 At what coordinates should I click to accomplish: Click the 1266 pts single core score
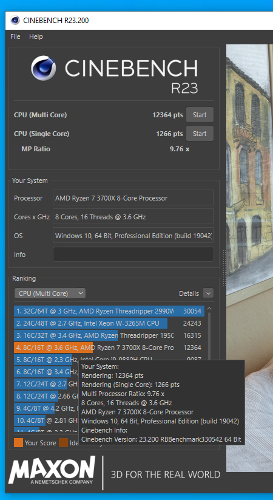169,134
